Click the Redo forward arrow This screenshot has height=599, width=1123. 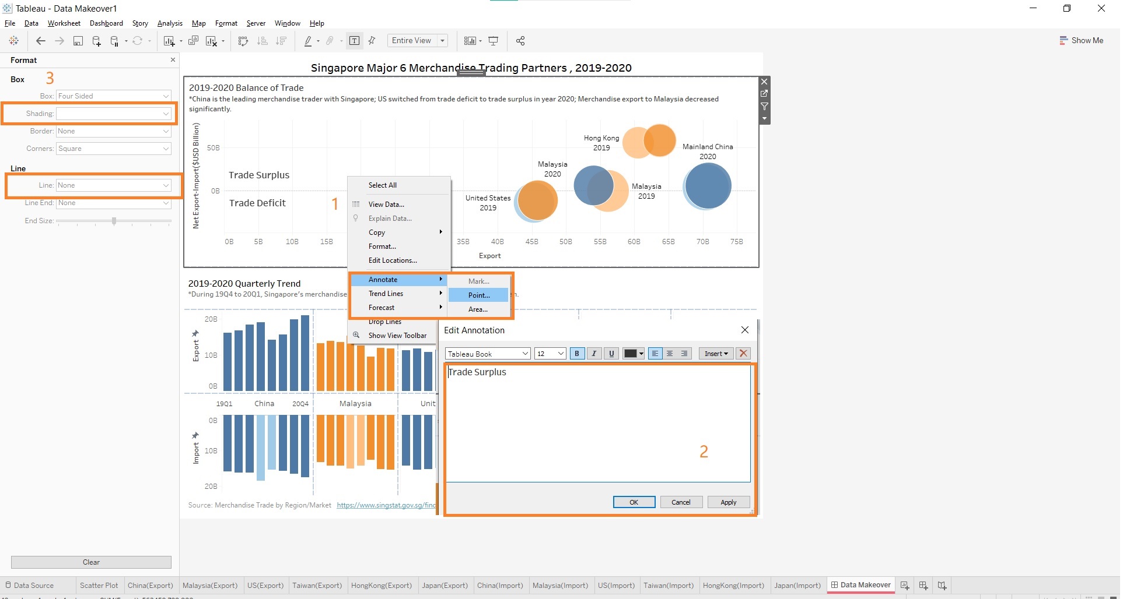[60, 41]
